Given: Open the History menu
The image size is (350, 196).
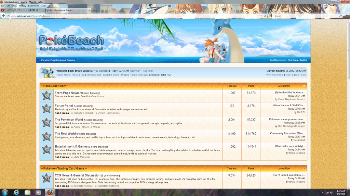Looking at the screenshot, I should pos(23,6).
